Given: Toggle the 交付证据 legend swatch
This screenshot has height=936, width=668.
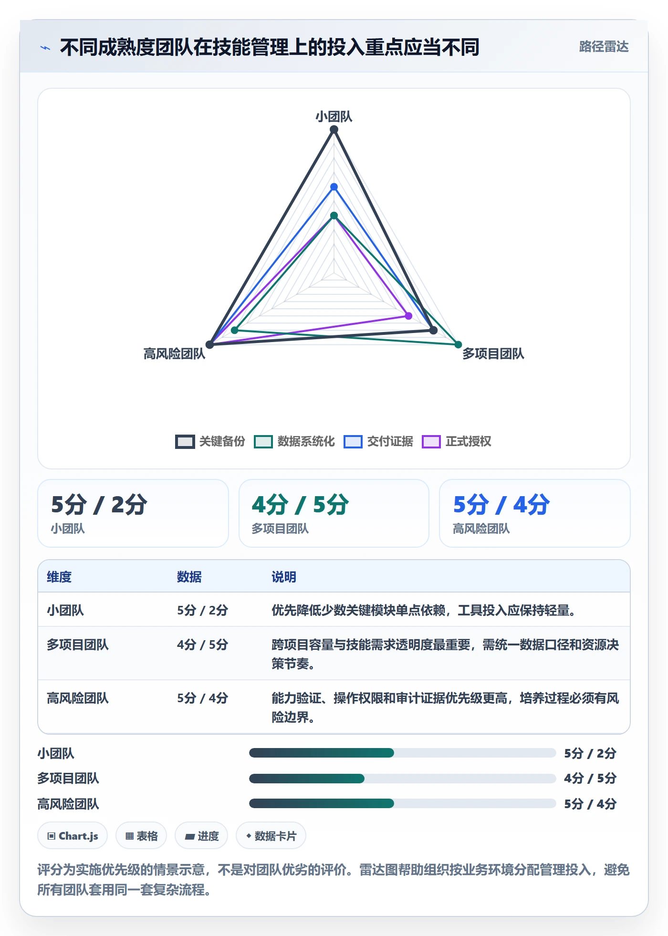Looking at the screenshot, I should pyautogui.click(x=353, y=442).
